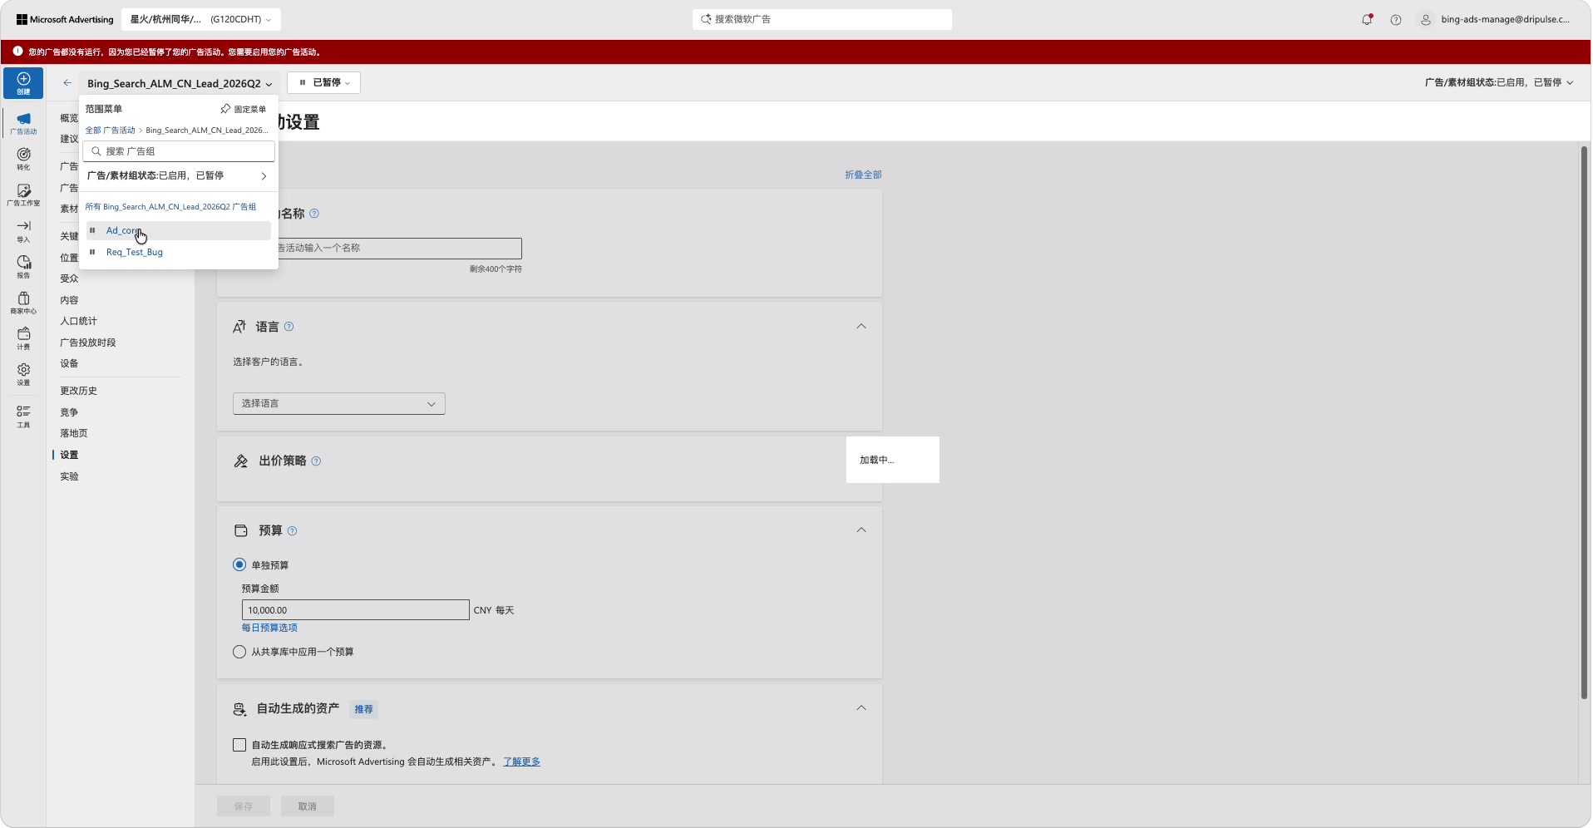Open the account selector 星火/杭州同华 dropdown
The height and width of the screenshot is (828, 1593).
201,19
